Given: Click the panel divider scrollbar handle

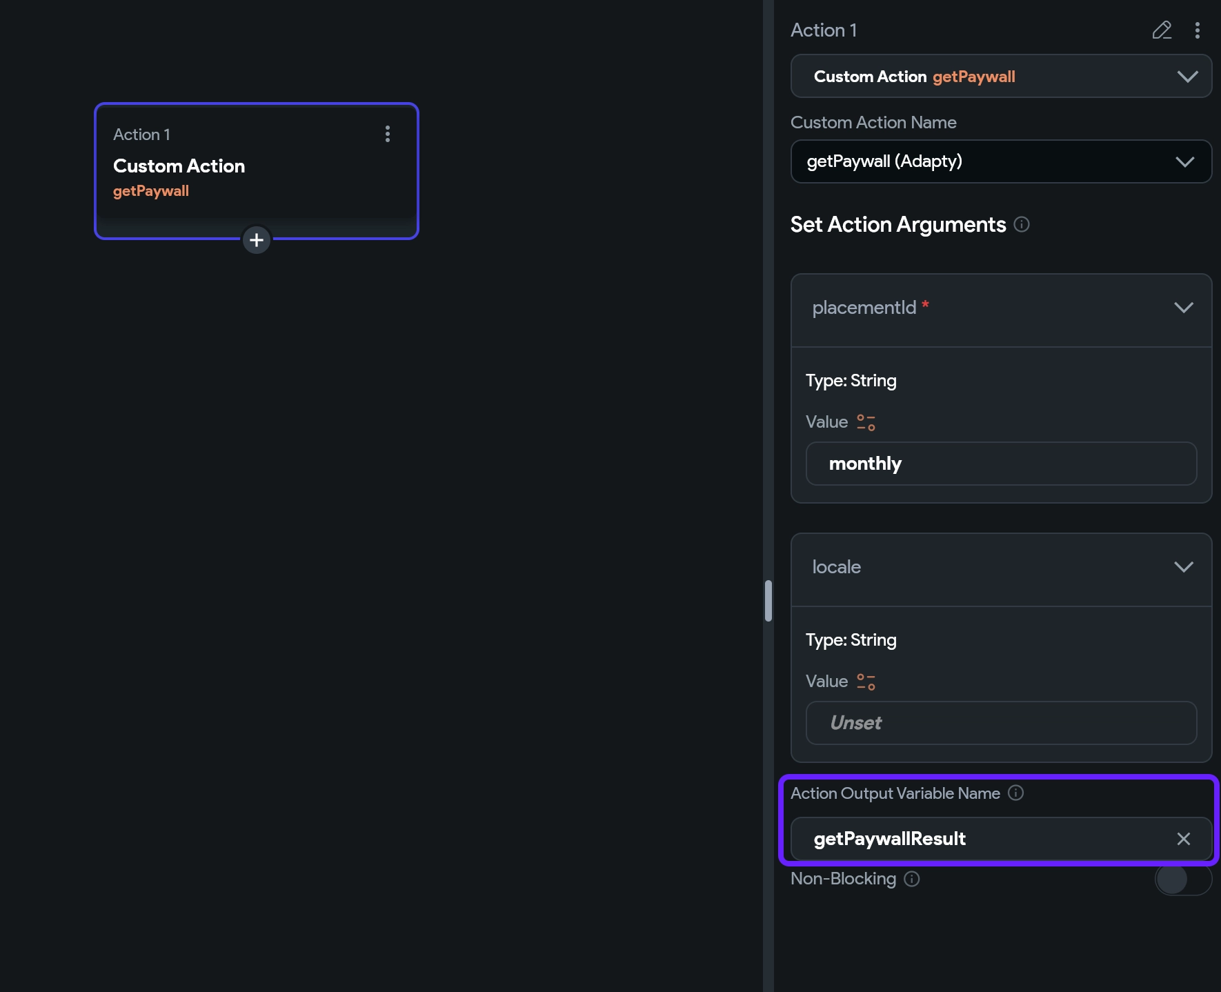Looking at the screenshot, I should coord(768,601).
